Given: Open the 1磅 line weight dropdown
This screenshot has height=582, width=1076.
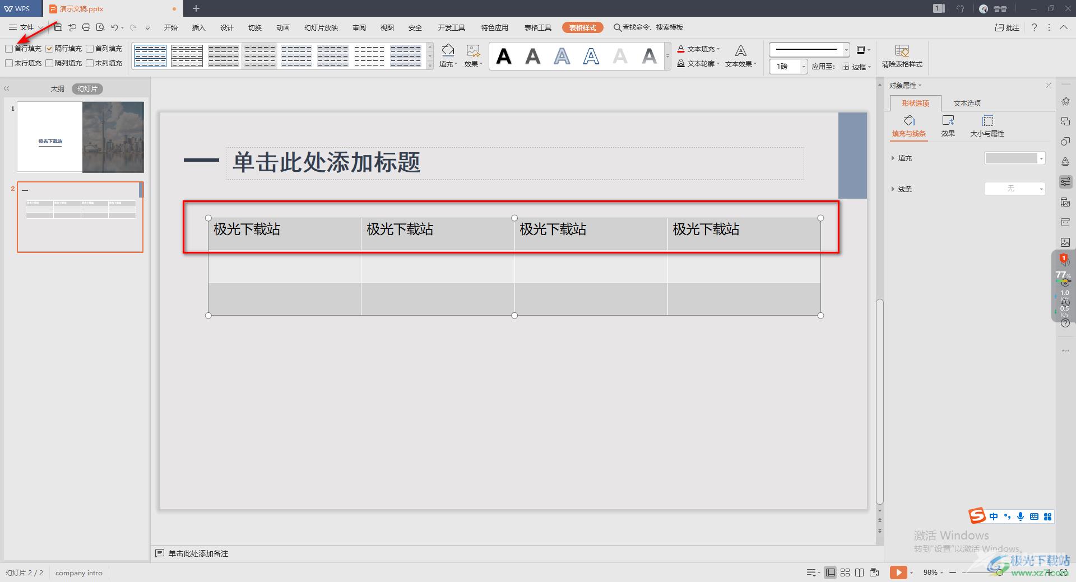Looking at the screenshot, I should (x=804, y=66).
